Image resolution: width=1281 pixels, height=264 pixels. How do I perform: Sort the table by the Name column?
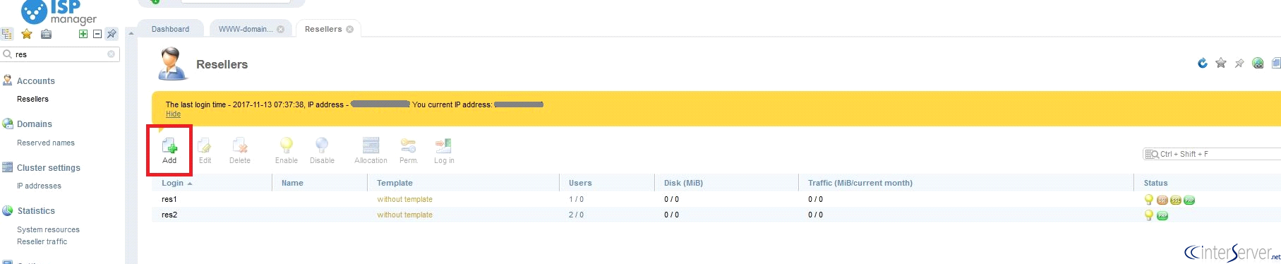[x=320, y=183]
